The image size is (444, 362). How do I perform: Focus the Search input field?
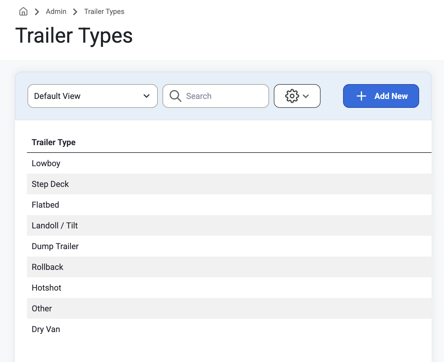[x=216, y=96]
